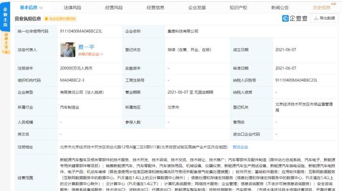Open 夏一平 profile link
The width and height of the screenshot is (342, 191).
click(x=86, y=47)
